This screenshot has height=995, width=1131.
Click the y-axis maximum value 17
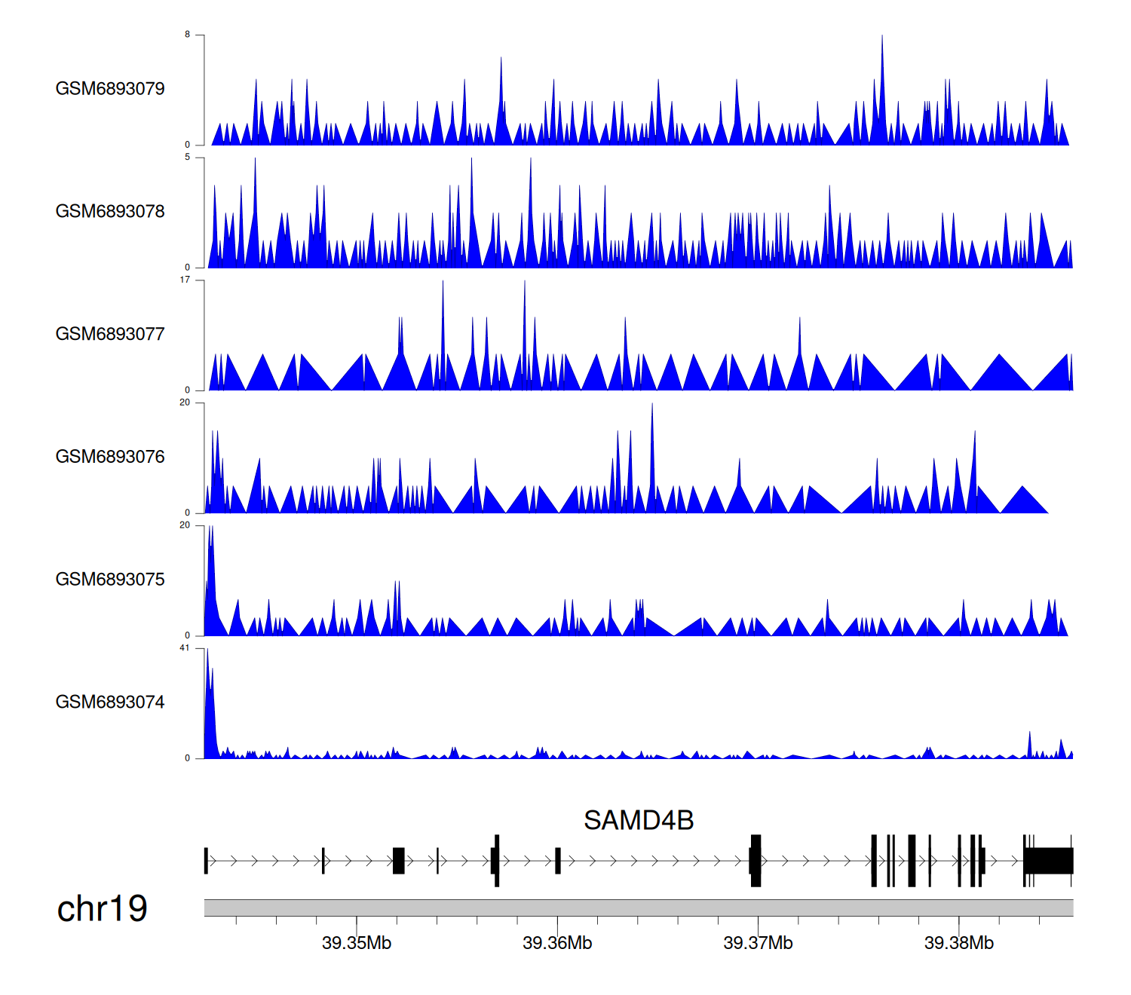(185, 280)
